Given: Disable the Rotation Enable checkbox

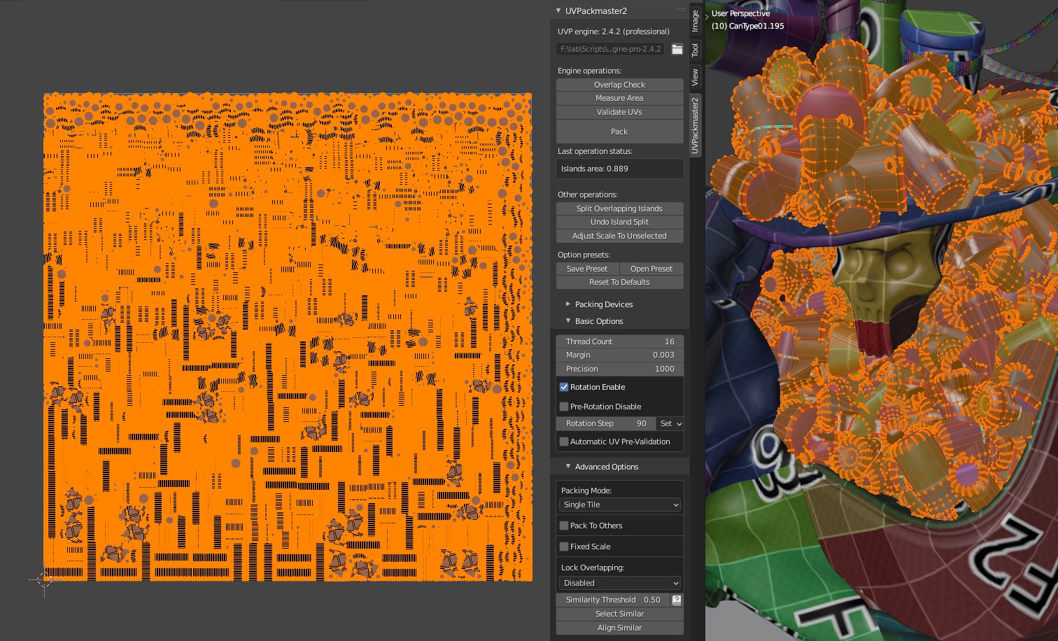Looking at the screenshot, I should (564, 387).
